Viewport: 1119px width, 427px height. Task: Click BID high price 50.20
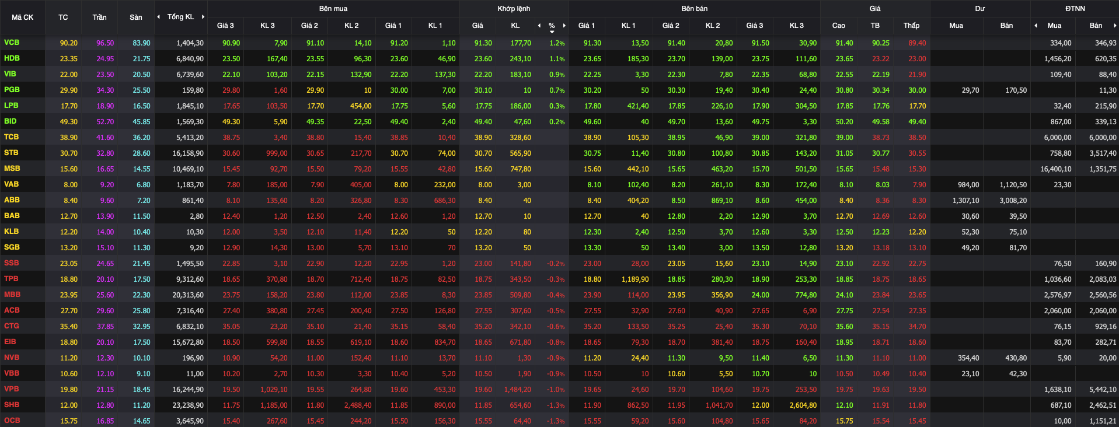click(844, 122)
